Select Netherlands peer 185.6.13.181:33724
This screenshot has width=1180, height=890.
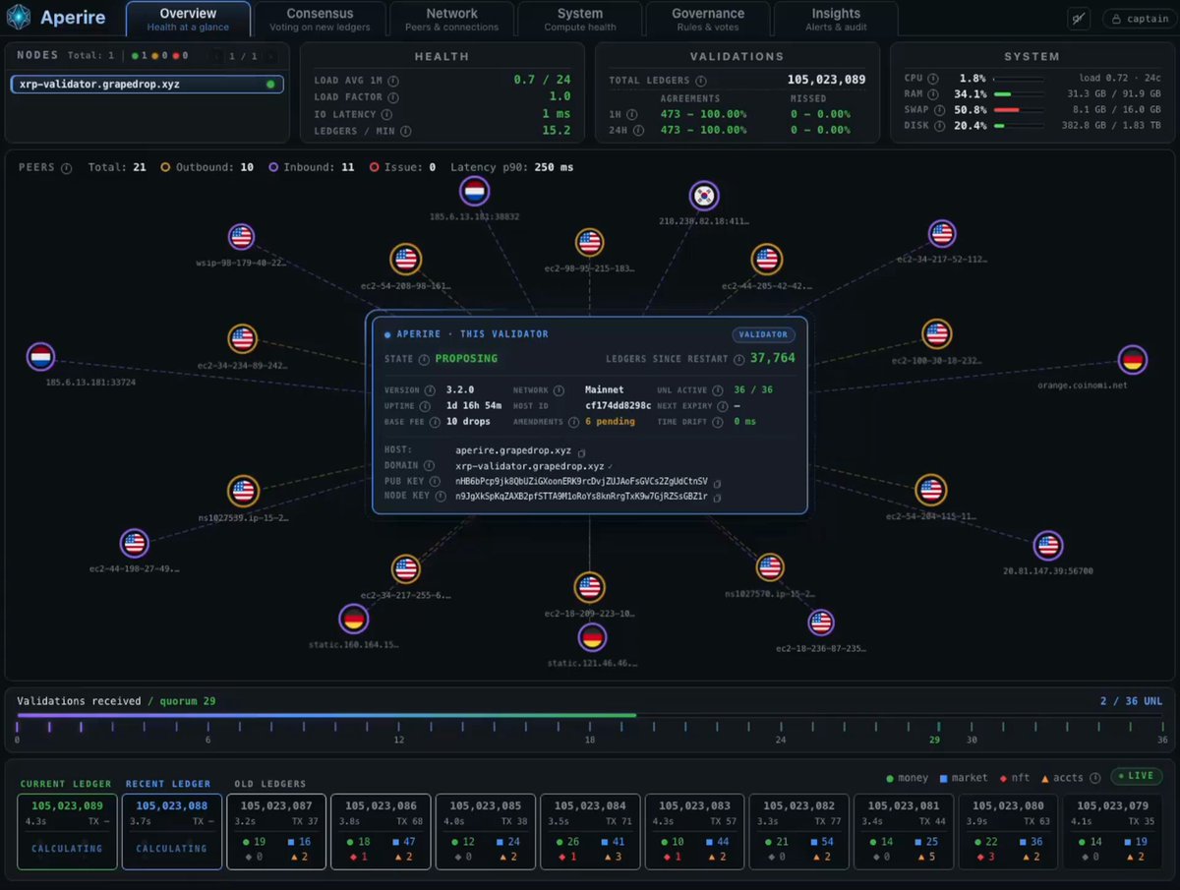pos(40,357)
